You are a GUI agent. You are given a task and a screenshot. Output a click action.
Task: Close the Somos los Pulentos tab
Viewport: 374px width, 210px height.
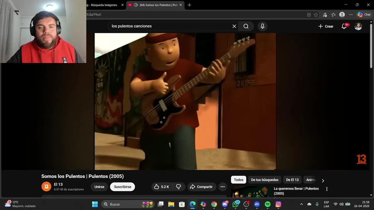coord(181,5)
